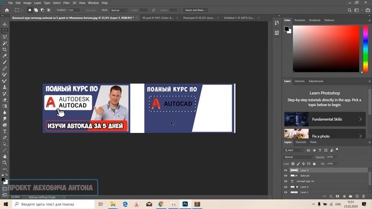
Task: Click the Home icon in options bar
Action: pyautogui.click(x=7, y=10)
